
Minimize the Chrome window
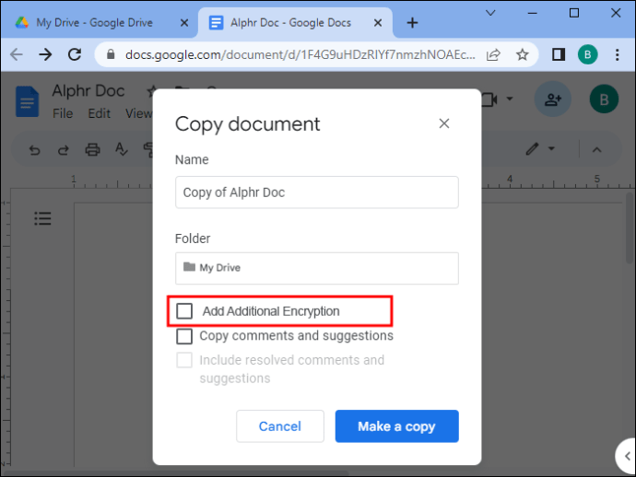pos(533,13)
